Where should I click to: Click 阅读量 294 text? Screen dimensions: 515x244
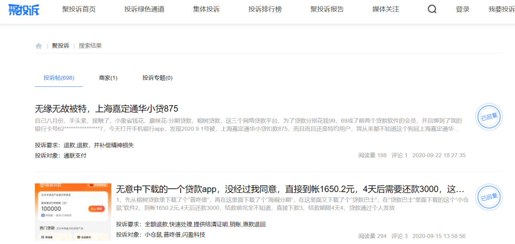(372, 236)
